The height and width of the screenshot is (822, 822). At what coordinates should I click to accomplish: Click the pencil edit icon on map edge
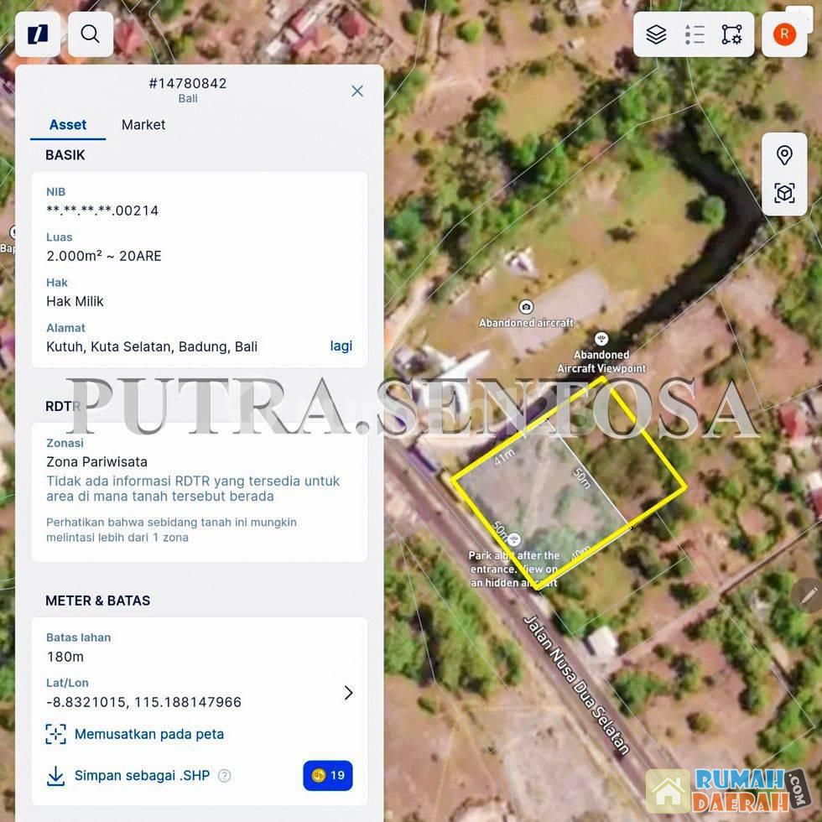808,595
